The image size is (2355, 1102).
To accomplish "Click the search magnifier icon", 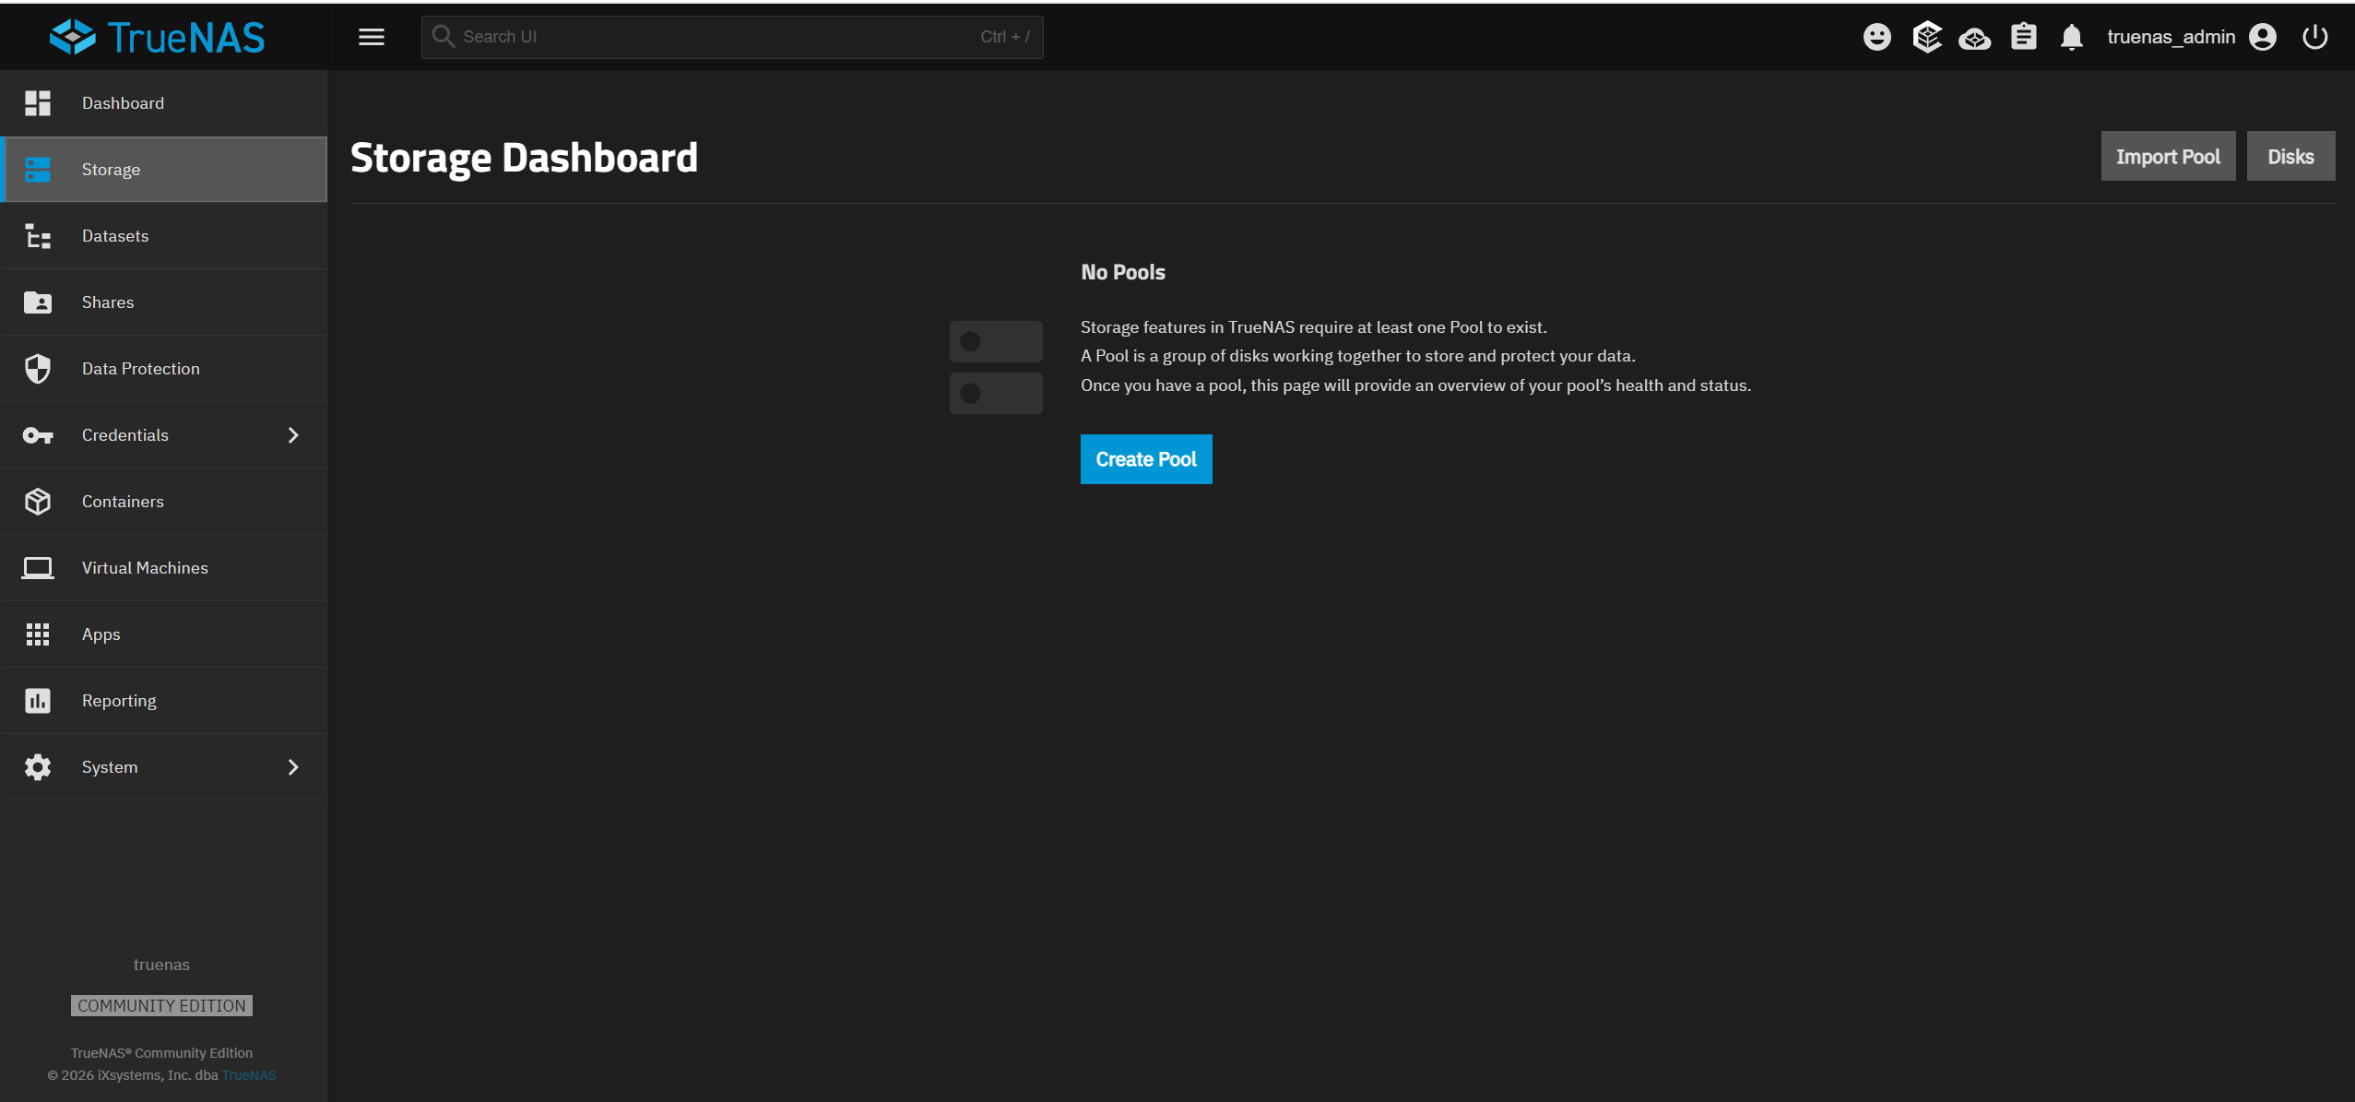I will coord(444,36).
